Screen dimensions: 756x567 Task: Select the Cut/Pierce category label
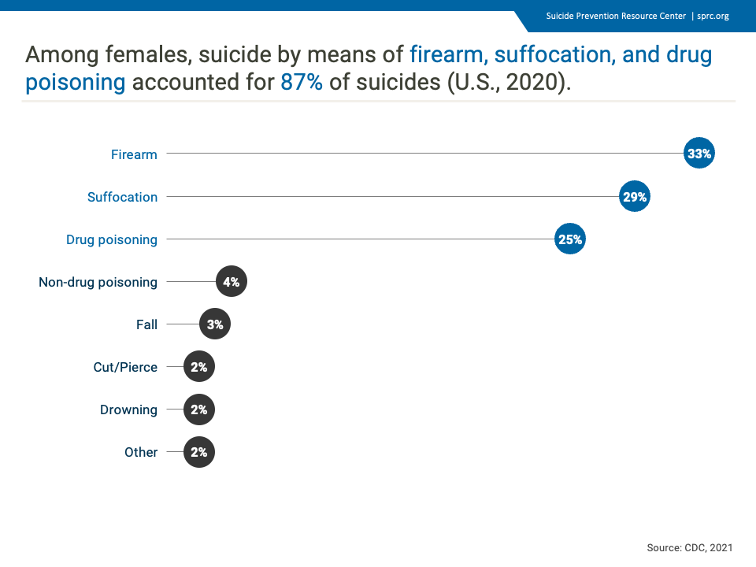(125, 367)
